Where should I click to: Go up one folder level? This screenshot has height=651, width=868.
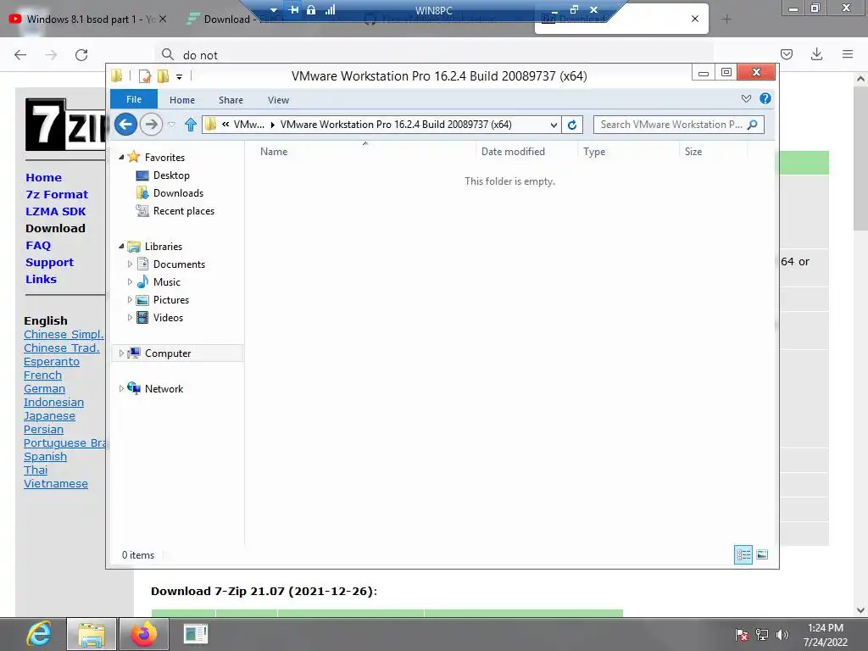point(191,125)
